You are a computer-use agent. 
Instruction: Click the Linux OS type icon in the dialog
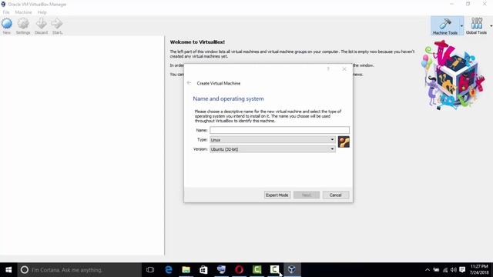[344, 142]
